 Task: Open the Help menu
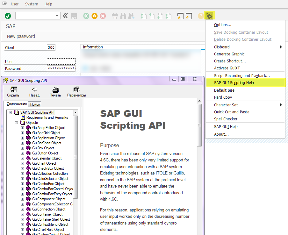48,4
